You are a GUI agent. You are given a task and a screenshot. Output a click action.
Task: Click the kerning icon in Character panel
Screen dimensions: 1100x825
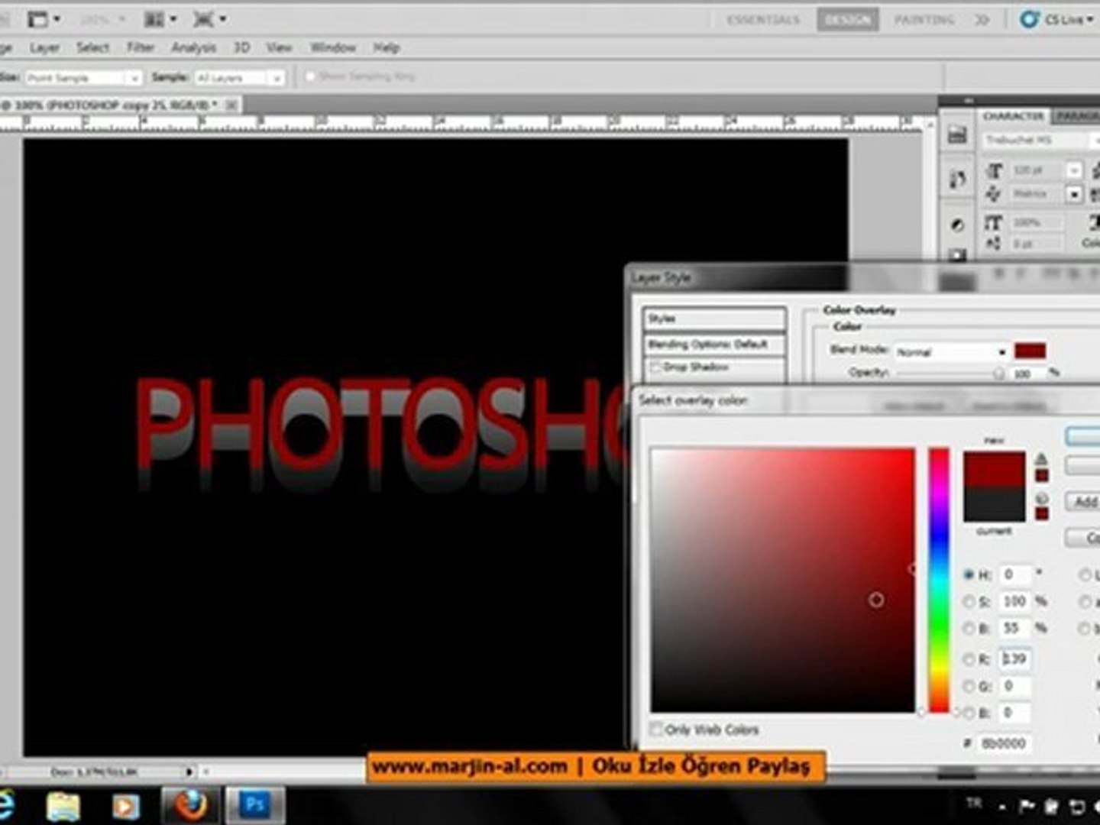coord(994,194)
